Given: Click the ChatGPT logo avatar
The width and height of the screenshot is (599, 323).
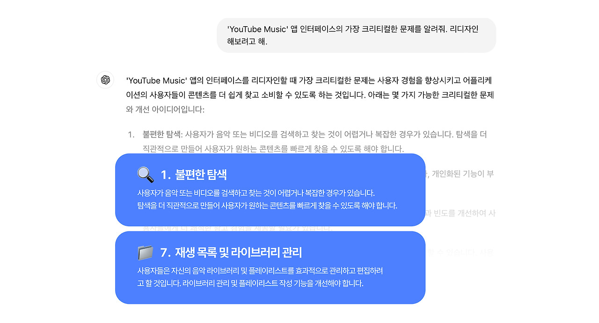Looking at the screenshot, I should [x=105, y=80].
